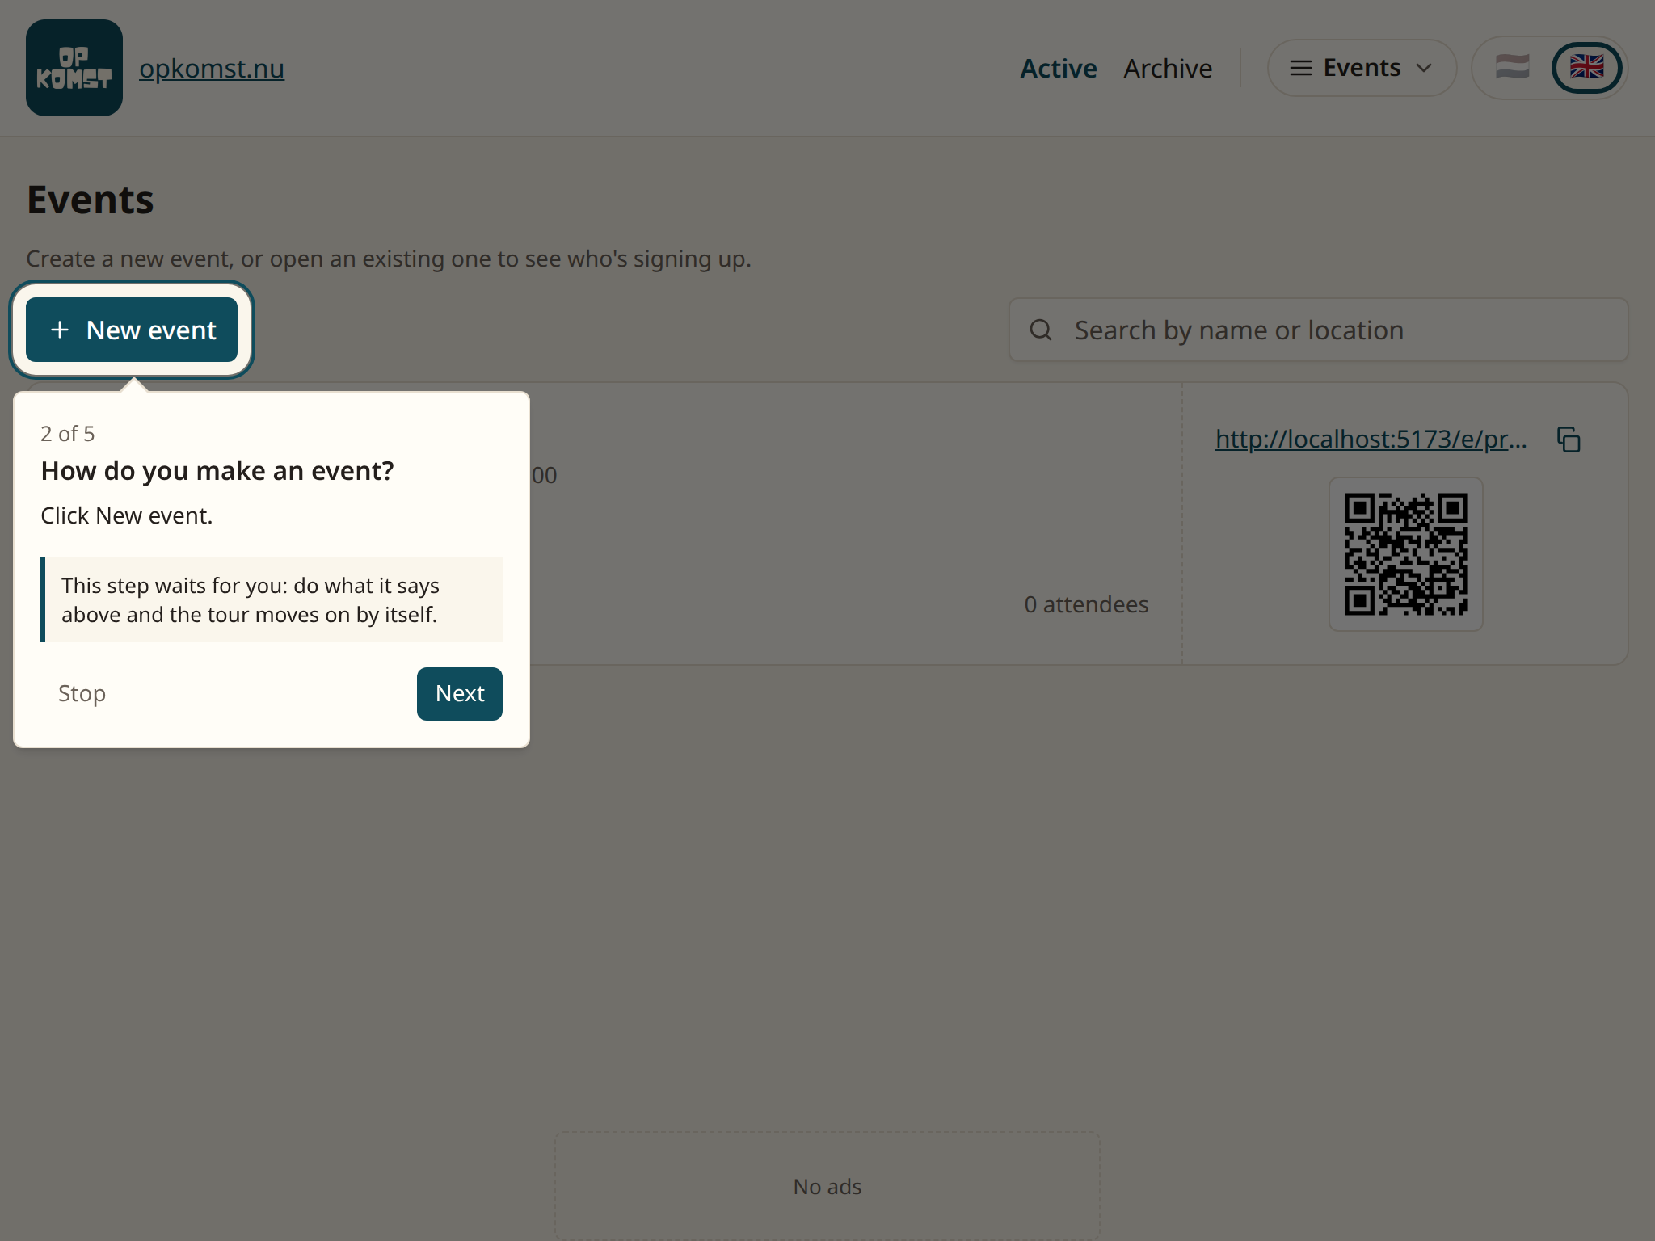The width and height of the screenshot is (1655, 1241).
Task: Click the New event button
Action: (132, 330)
